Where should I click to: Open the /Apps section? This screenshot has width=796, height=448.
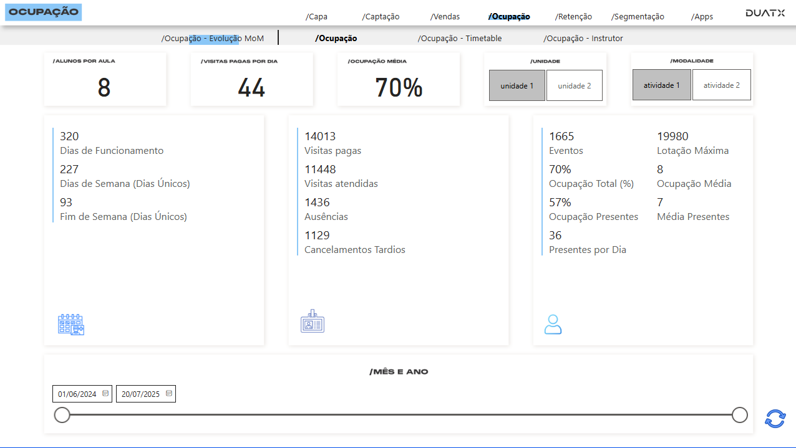click(x=702, y=16)
